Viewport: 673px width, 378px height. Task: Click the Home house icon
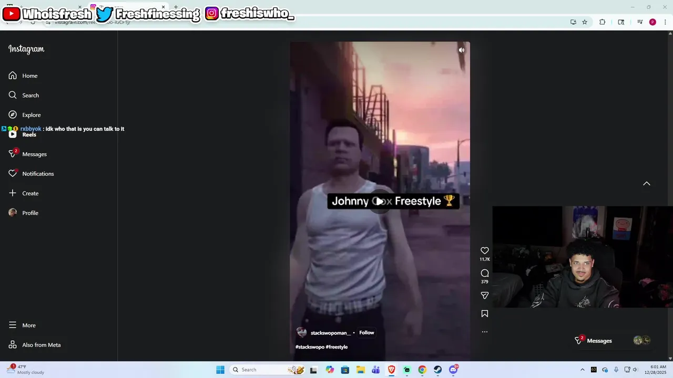point(13,76)
